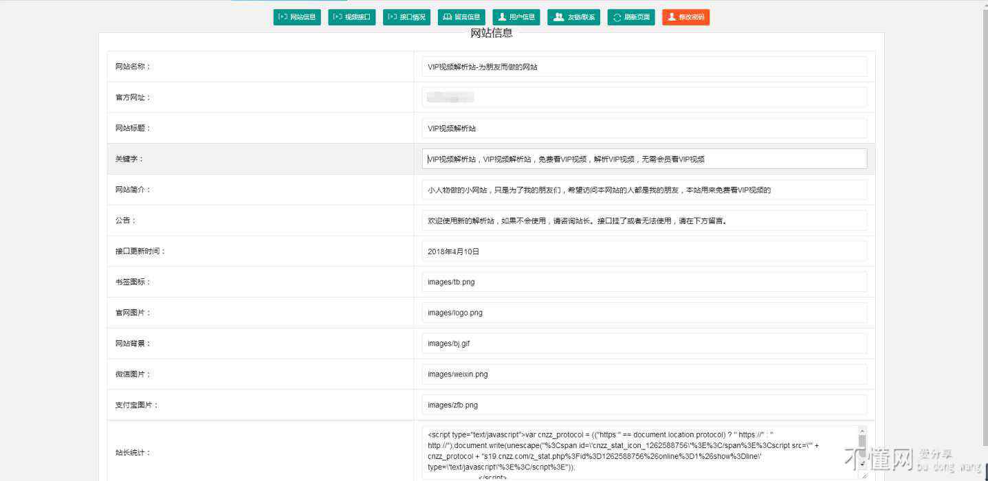Place cursor in the 关键字 field
This screenshot has width=988, height=481.
click(644, 159)
